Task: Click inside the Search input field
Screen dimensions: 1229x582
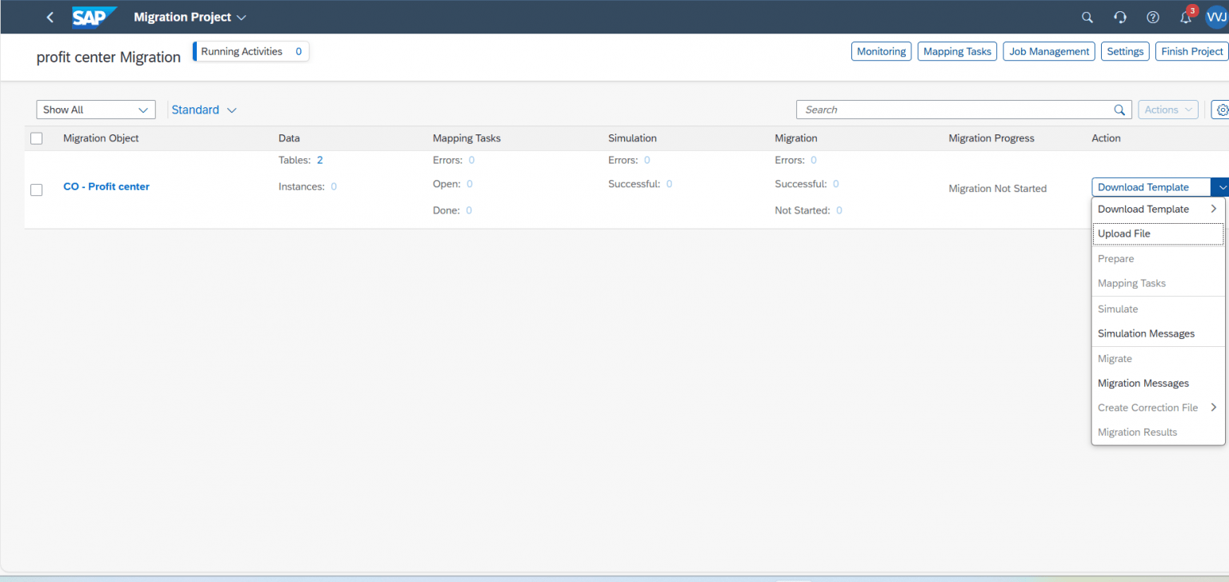Action: (x=920, y=110)
